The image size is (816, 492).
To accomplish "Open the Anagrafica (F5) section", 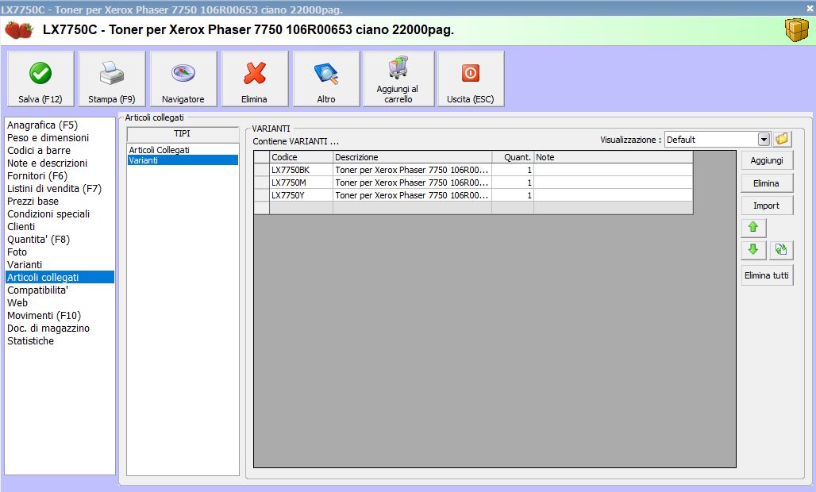I will (42, 125).
